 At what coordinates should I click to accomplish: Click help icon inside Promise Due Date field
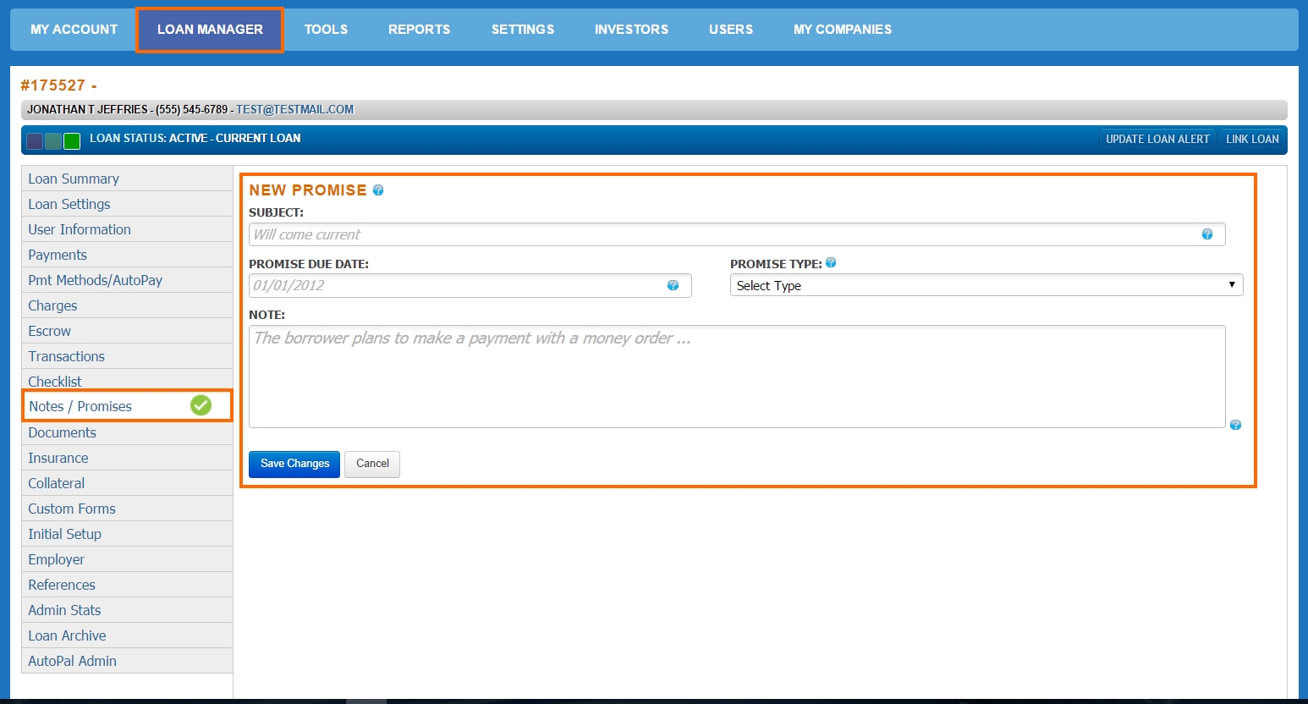point(673,285)
